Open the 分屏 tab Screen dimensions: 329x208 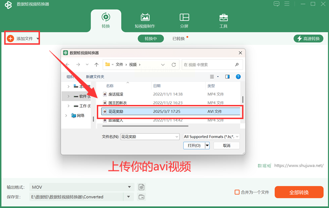coord(184,21)
